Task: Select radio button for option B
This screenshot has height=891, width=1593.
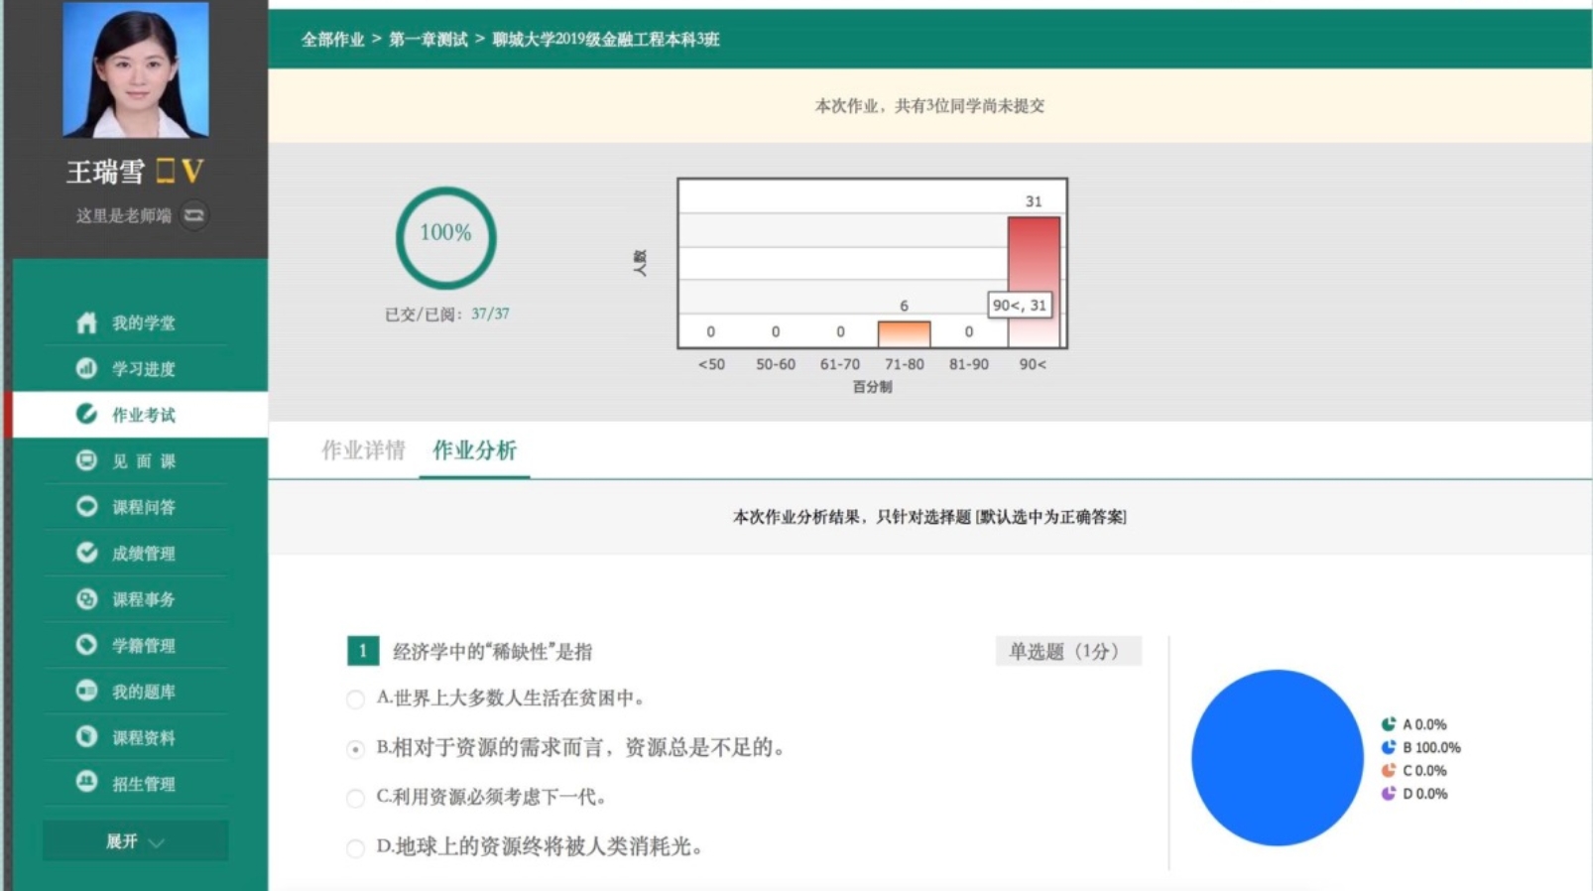Action: coord(355,749)
